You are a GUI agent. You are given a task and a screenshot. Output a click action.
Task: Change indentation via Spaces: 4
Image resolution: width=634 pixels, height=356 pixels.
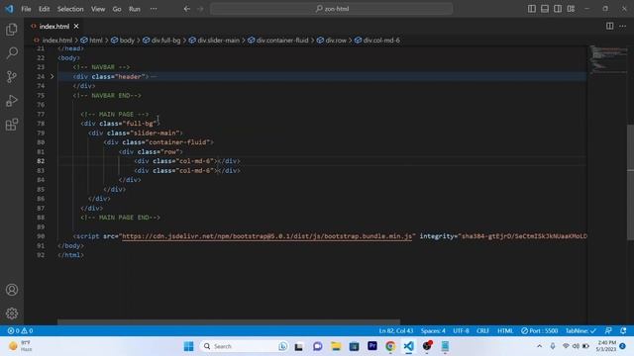point(433,330)
